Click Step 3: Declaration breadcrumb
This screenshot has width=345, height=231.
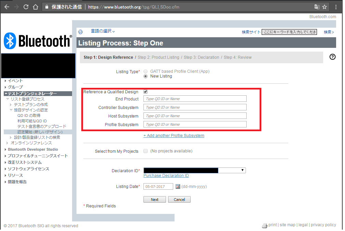tap(201, 57)
